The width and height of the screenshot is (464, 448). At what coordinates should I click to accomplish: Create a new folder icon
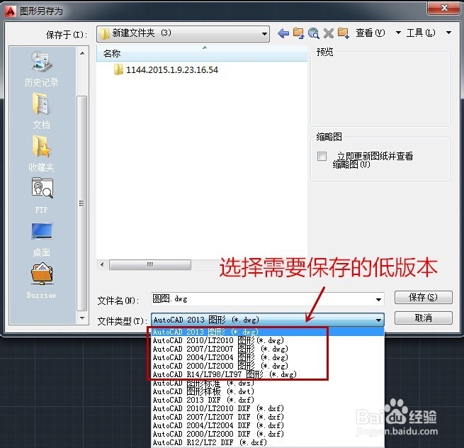tap(344, 33)
